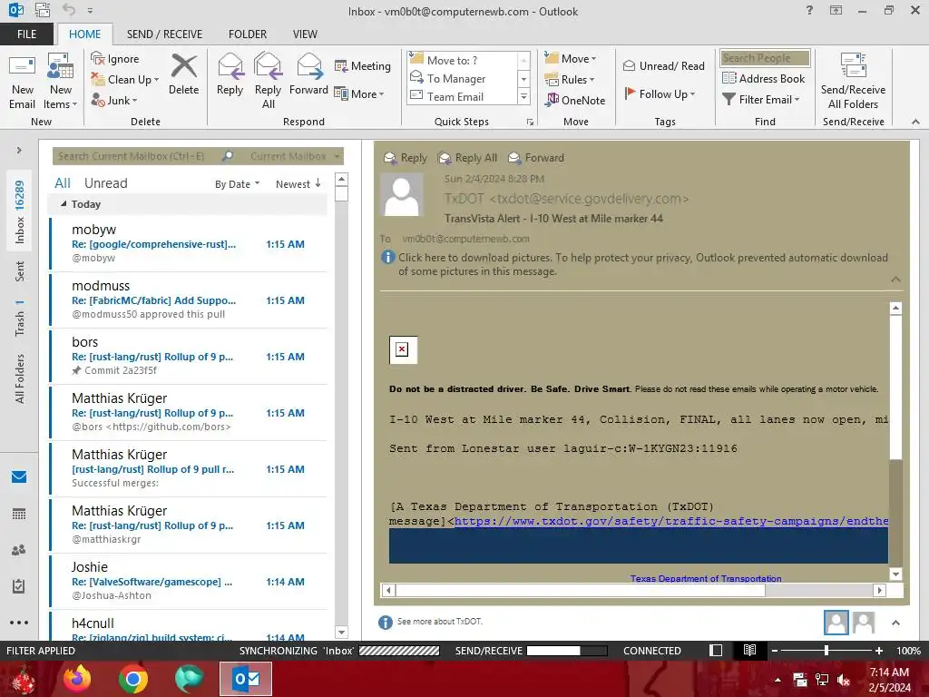The width and height of the screenshot is (929, 697).
Task: Show only Unread messages
Action: 105,183
